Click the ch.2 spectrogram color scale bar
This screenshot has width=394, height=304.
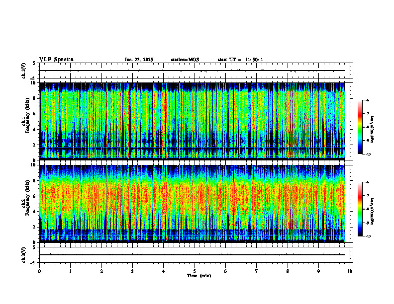pos(360,209)
